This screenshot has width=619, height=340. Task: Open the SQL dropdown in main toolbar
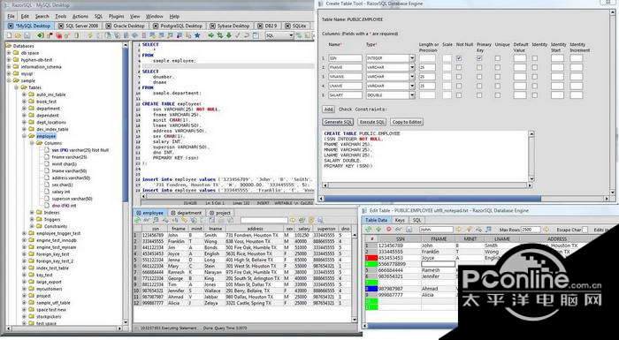tap(291, 35)
